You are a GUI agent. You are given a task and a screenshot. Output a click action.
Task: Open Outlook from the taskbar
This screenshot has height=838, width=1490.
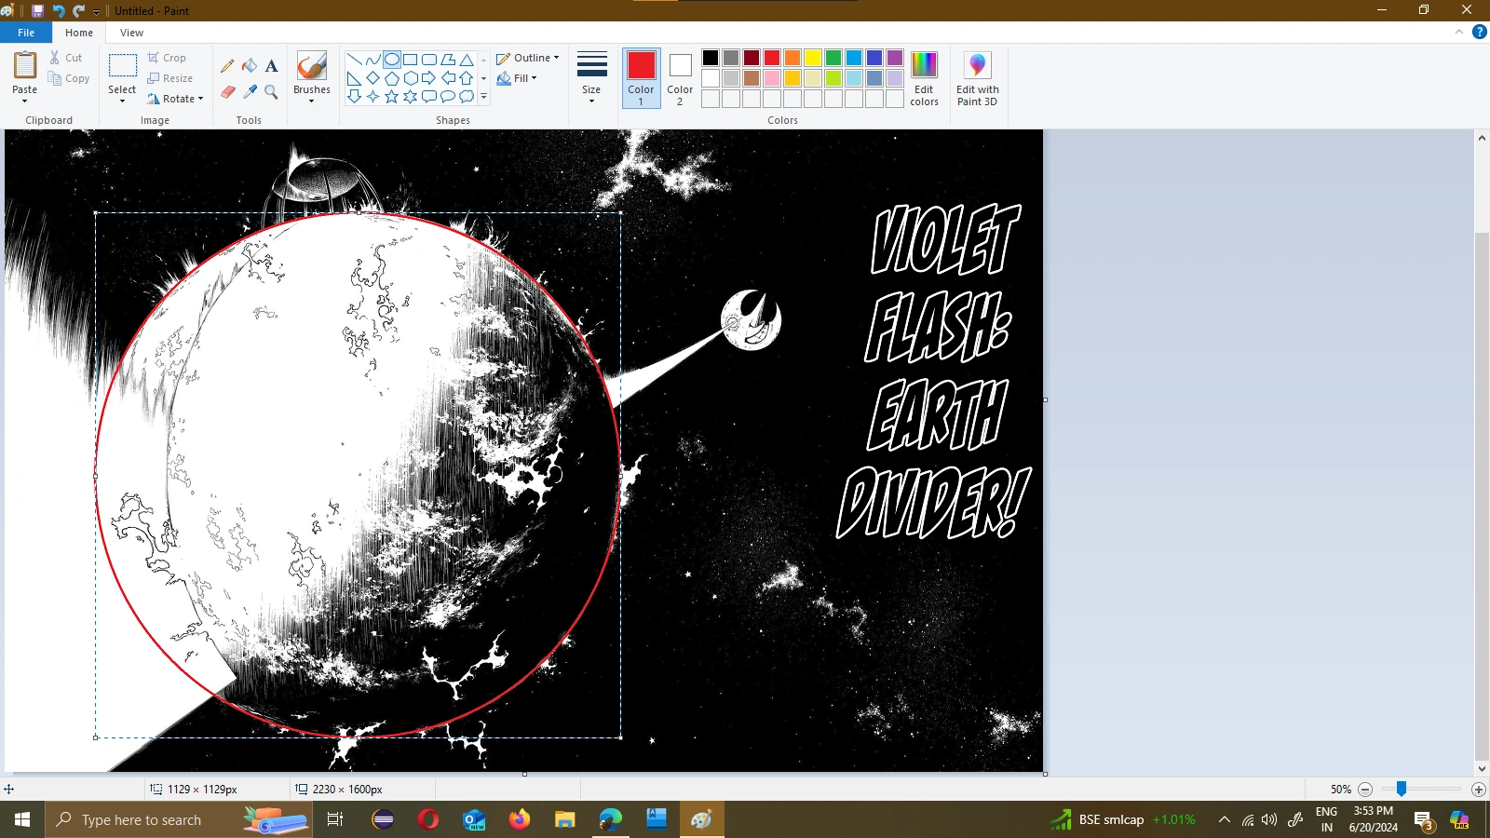pos(474,819)
